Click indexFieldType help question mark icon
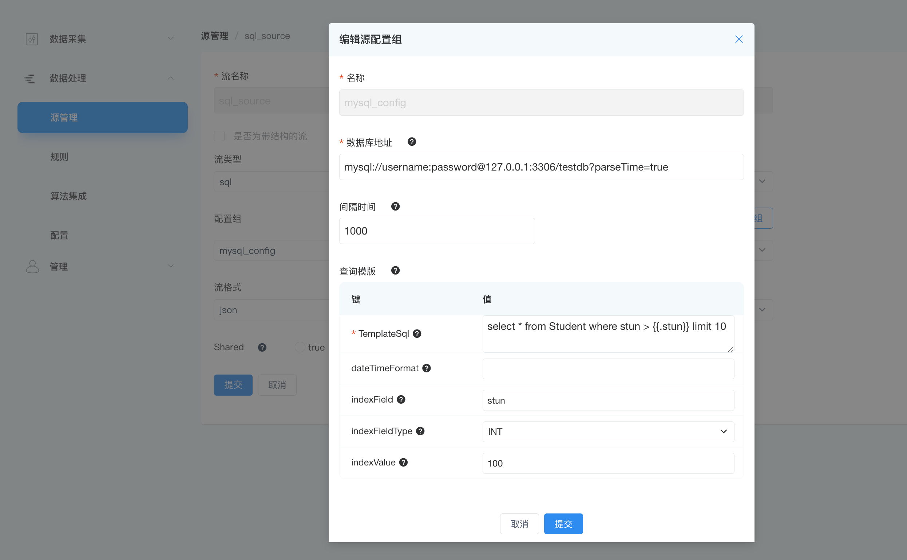The width and height of the screenshot is (907, 560). (420, 431)
